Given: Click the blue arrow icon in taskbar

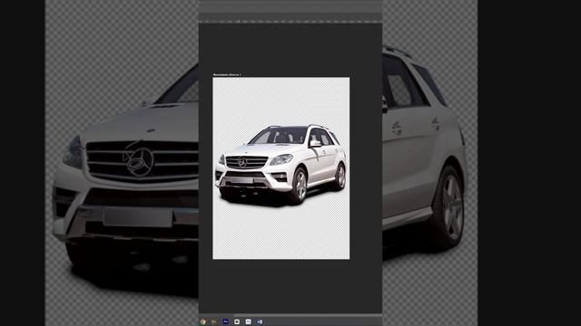Looking at the screenshot, I should (x=260, y=322).
